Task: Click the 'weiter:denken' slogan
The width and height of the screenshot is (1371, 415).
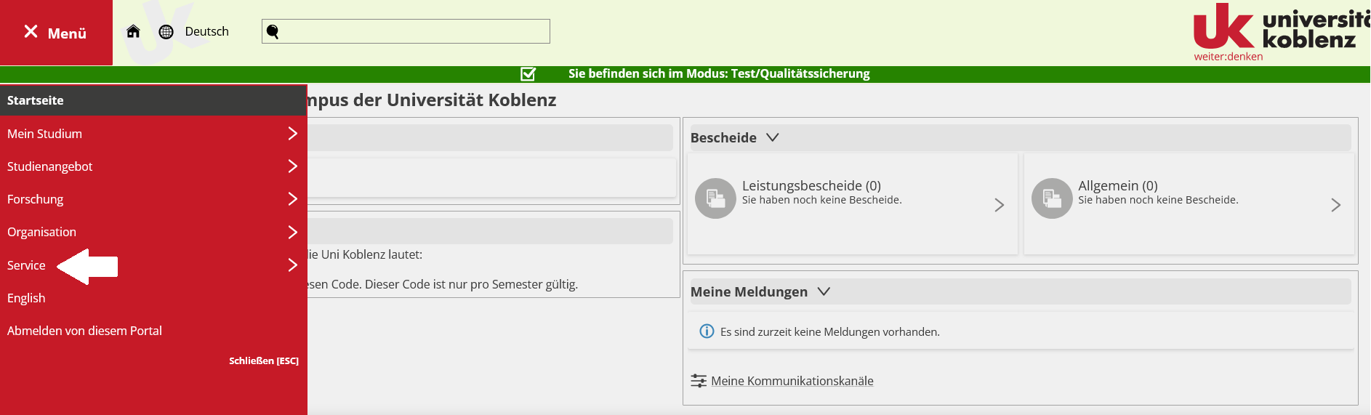Action: pos(1229,57)
